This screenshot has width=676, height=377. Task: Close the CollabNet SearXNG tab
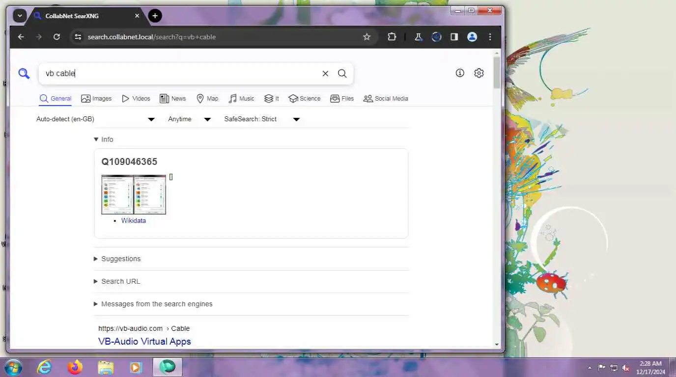click(137, 16)
